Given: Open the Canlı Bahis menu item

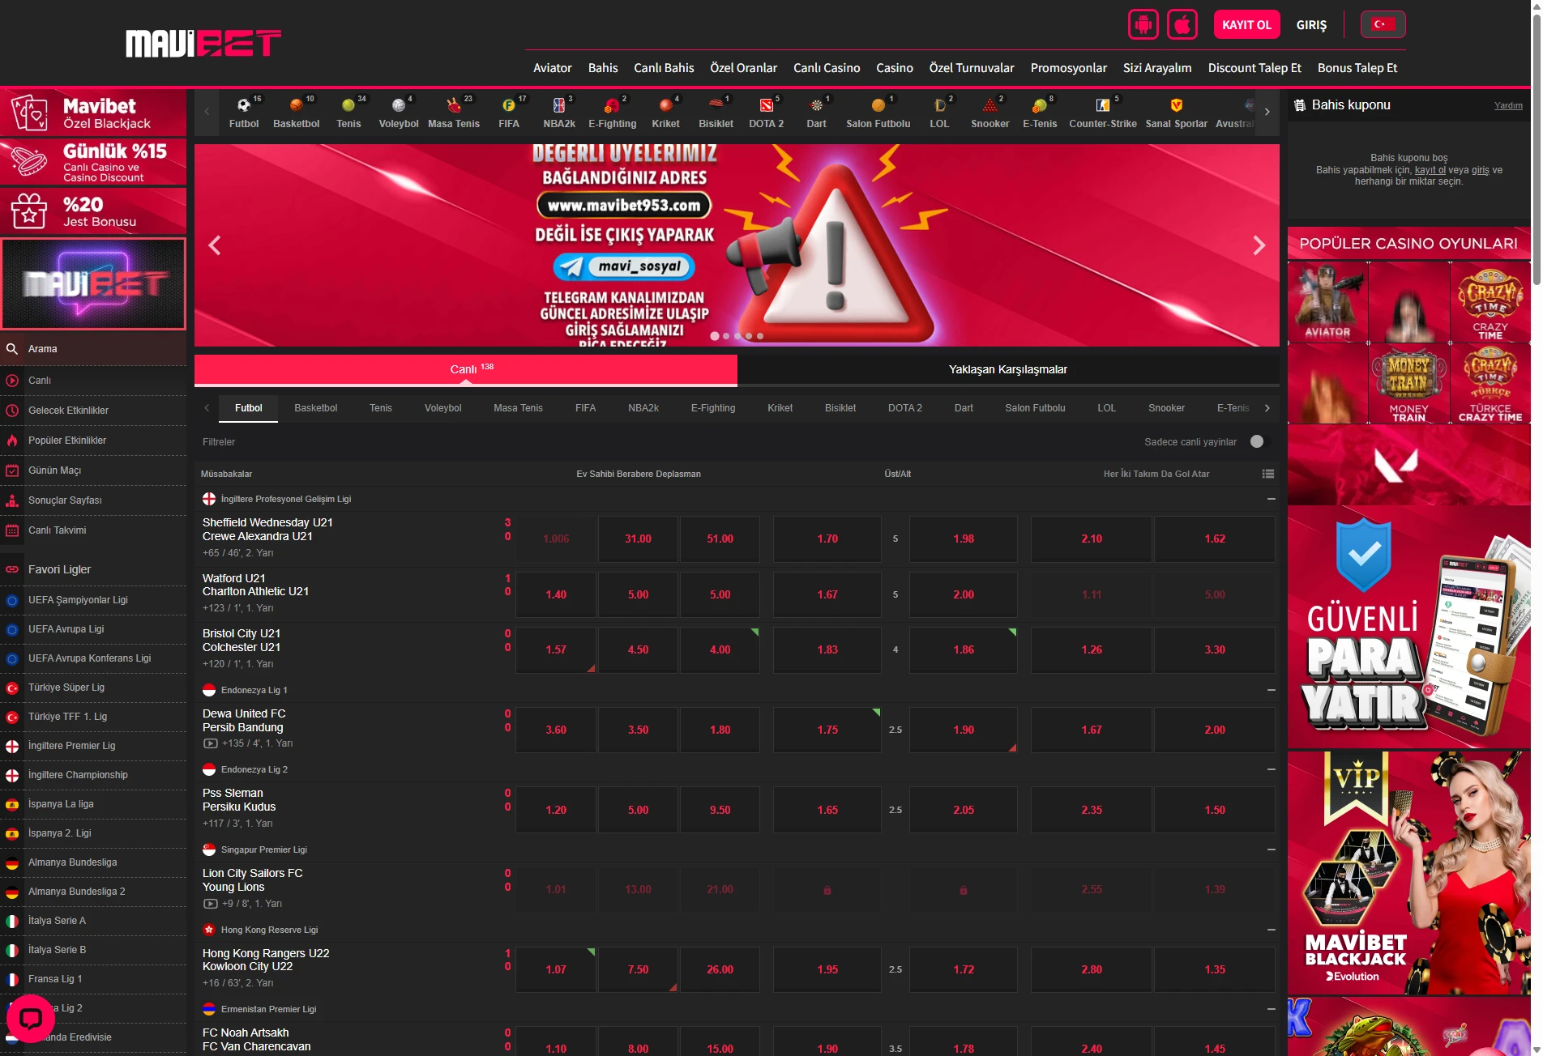Looking at the screenshot, I should coord(664,68).
